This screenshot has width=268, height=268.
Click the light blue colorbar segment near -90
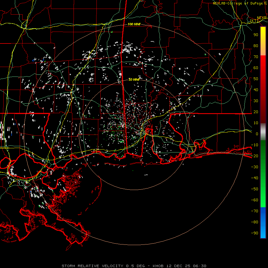point(263,233)
